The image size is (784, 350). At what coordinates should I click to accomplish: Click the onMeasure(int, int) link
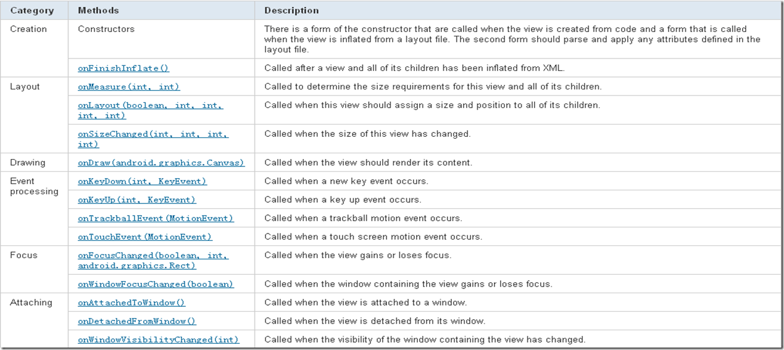pos(129,87)
